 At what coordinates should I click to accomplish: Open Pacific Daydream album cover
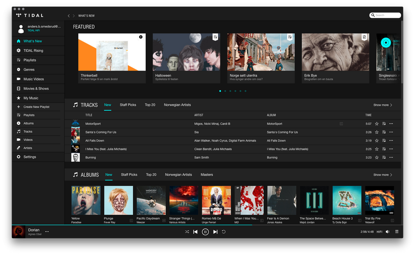[x=151, y=200]
